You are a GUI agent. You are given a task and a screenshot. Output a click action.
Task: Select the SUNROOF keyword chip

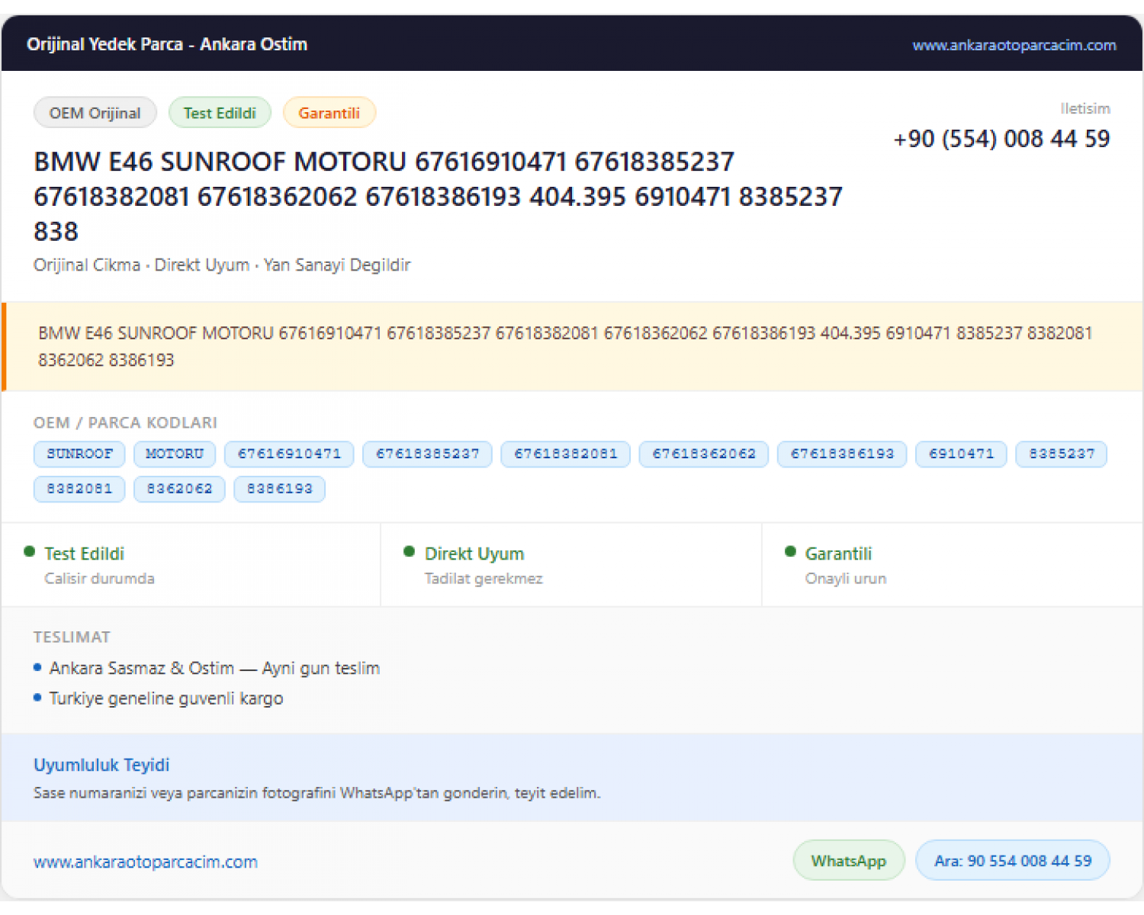[79, 454]
